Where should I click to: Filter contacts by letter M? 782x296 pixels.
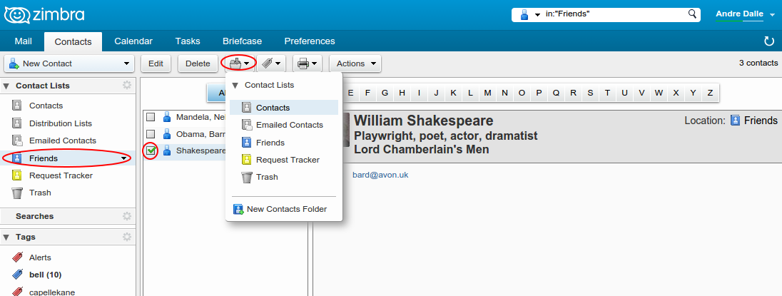(x=487, y=93)
